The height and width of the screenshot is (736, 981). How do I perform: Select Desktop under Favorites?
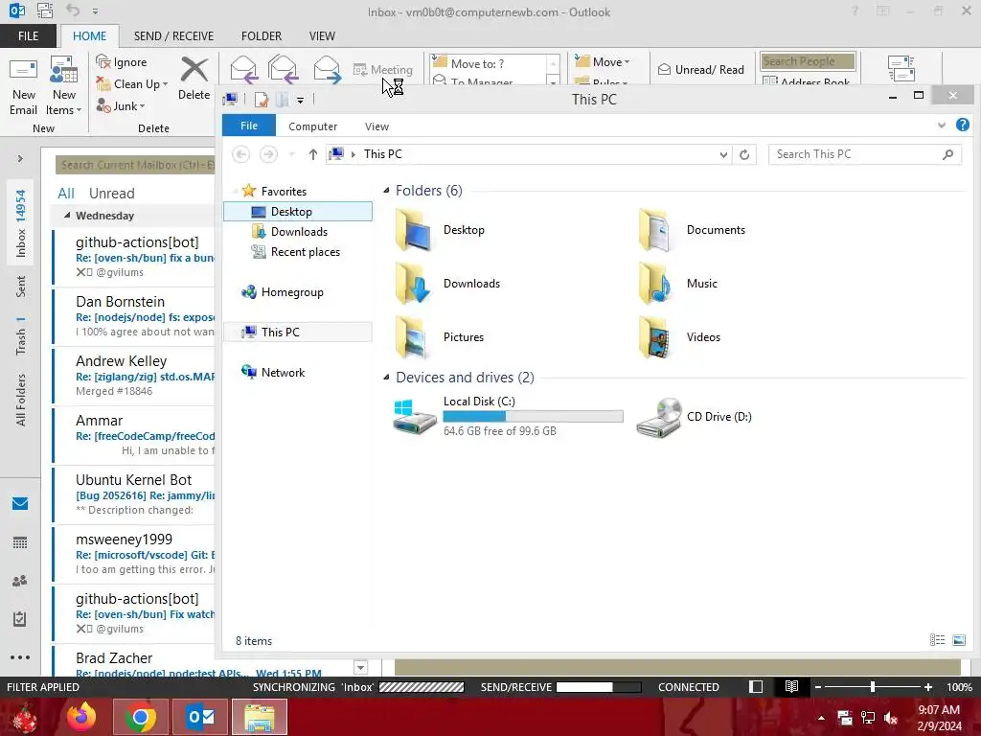coord(298,212)
